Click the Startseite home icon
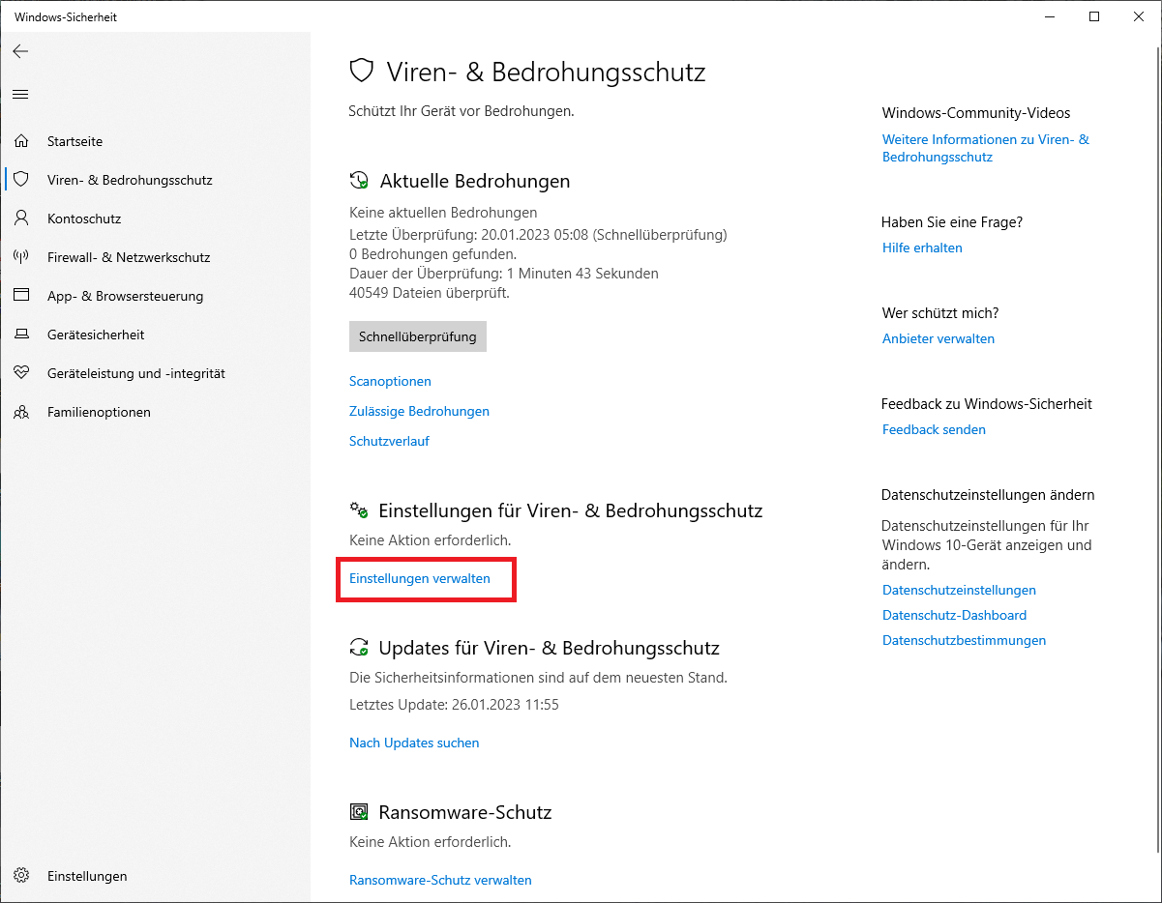Viewport: 1162px width, 903px height. coord(21,141)
